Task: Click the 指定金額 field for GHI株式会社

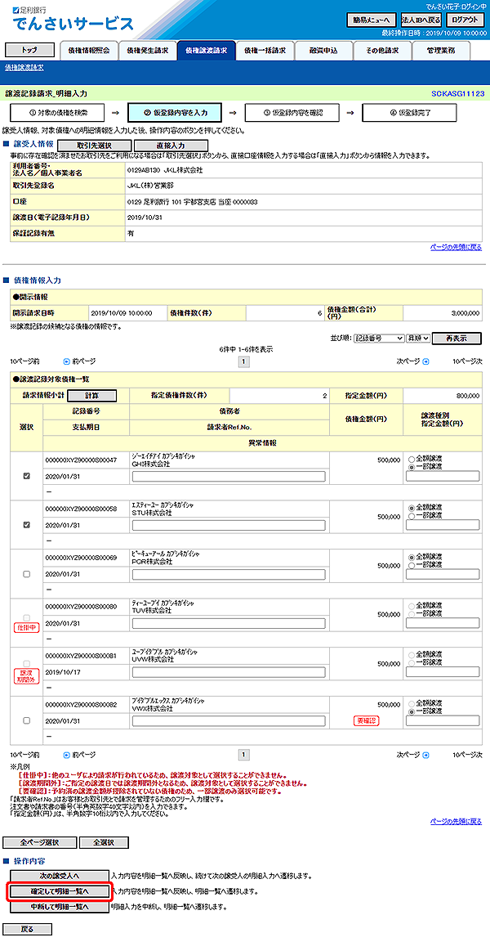Action: [x=443, y=477]
